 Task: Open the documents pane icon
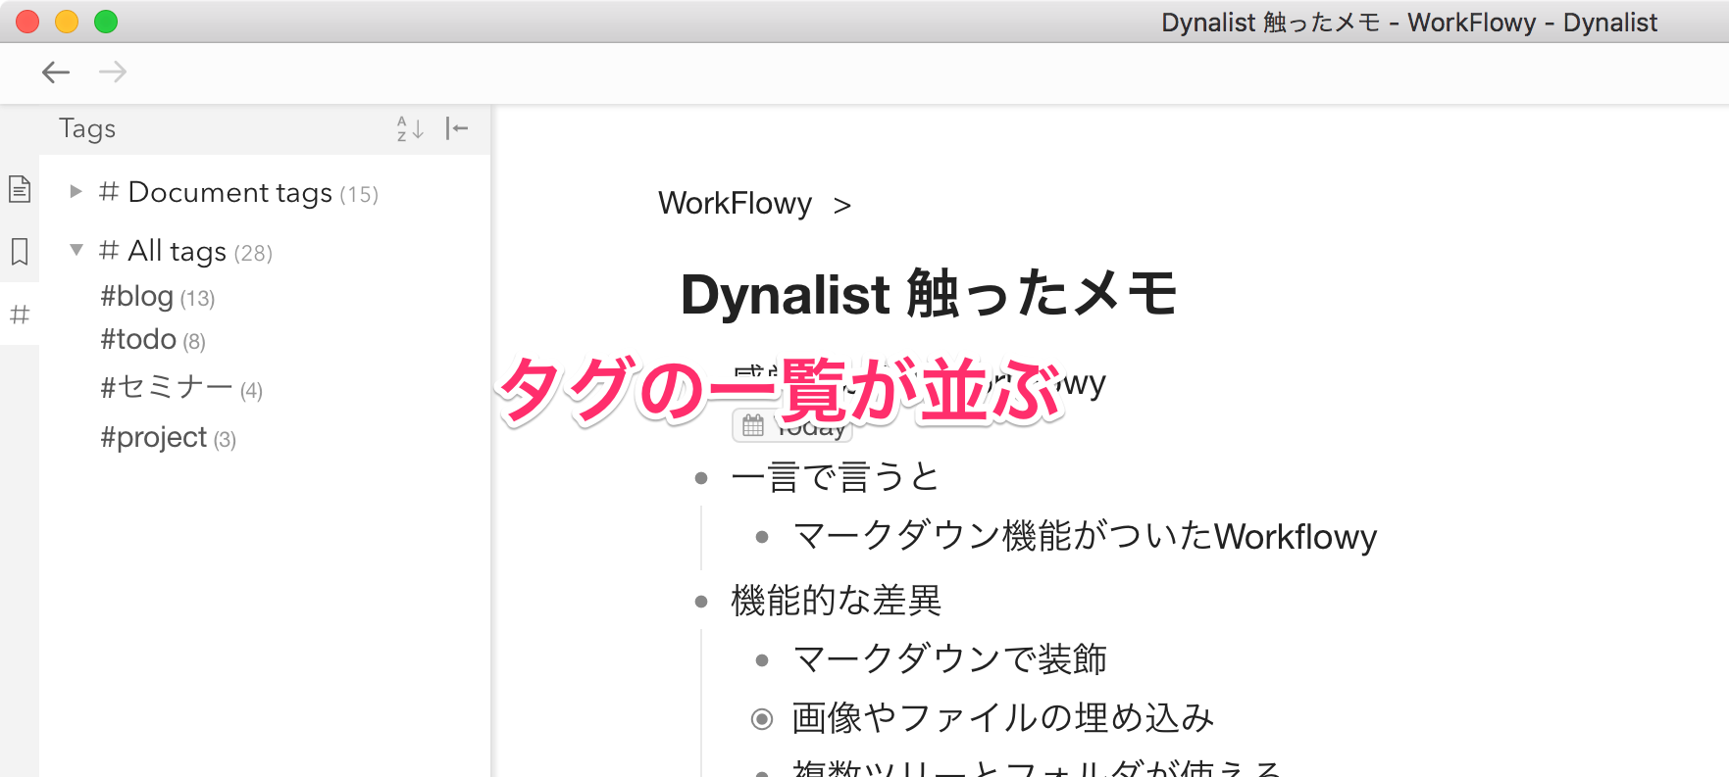[x=20, y=188]
